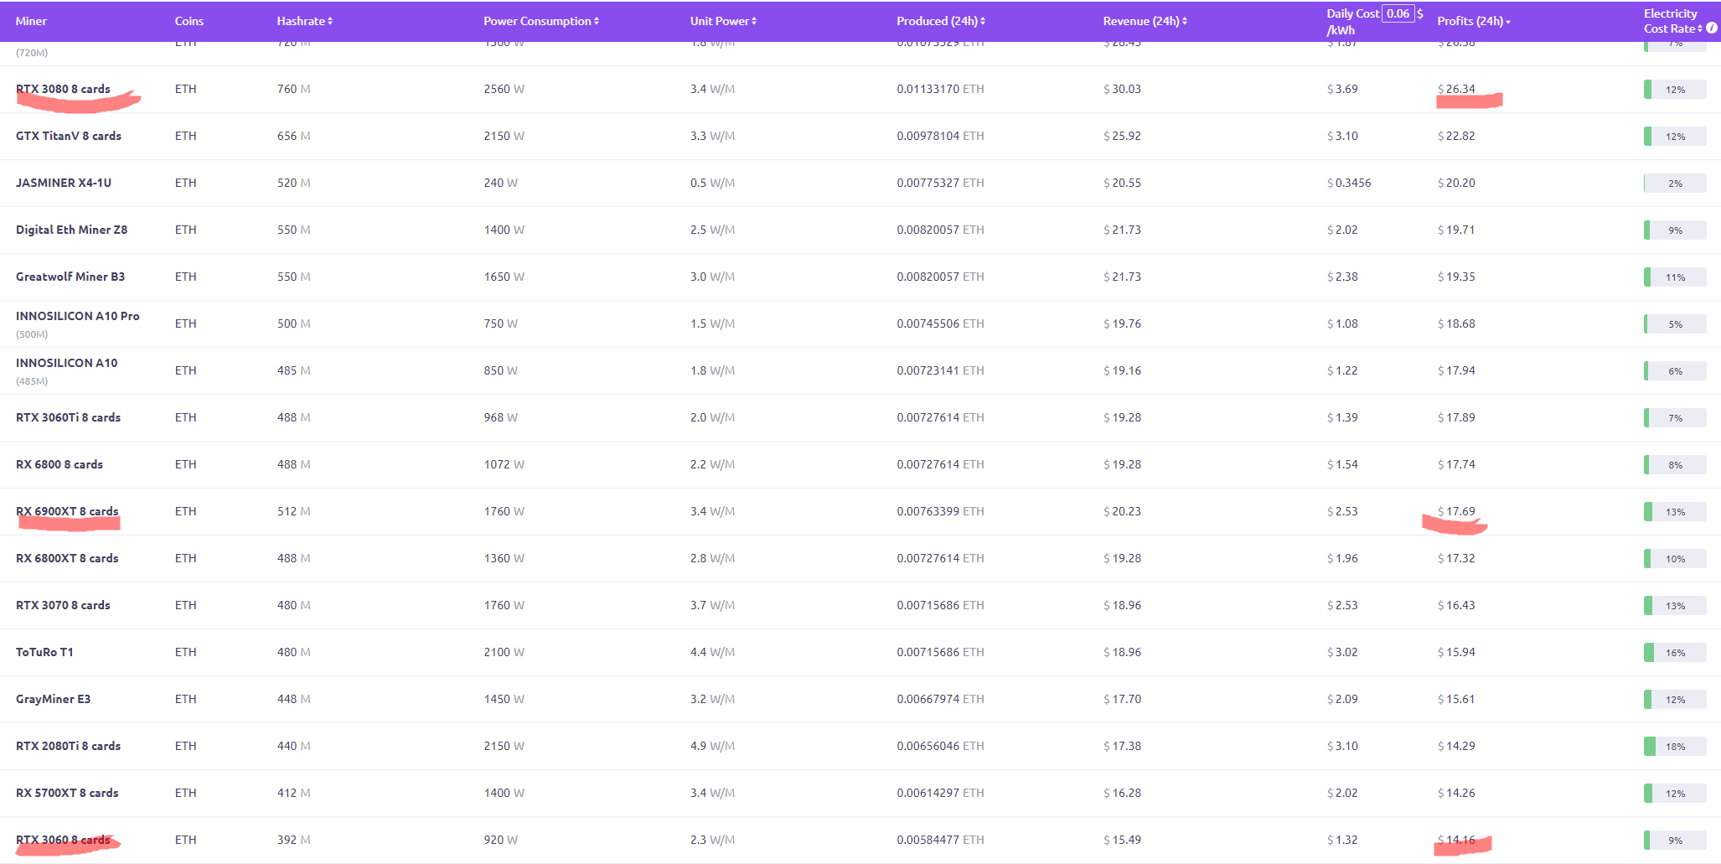The height and width of the screenshot is (864, 1721).
Task: Select the 2560 W power consumption value
Action: [x=504, y=89]
